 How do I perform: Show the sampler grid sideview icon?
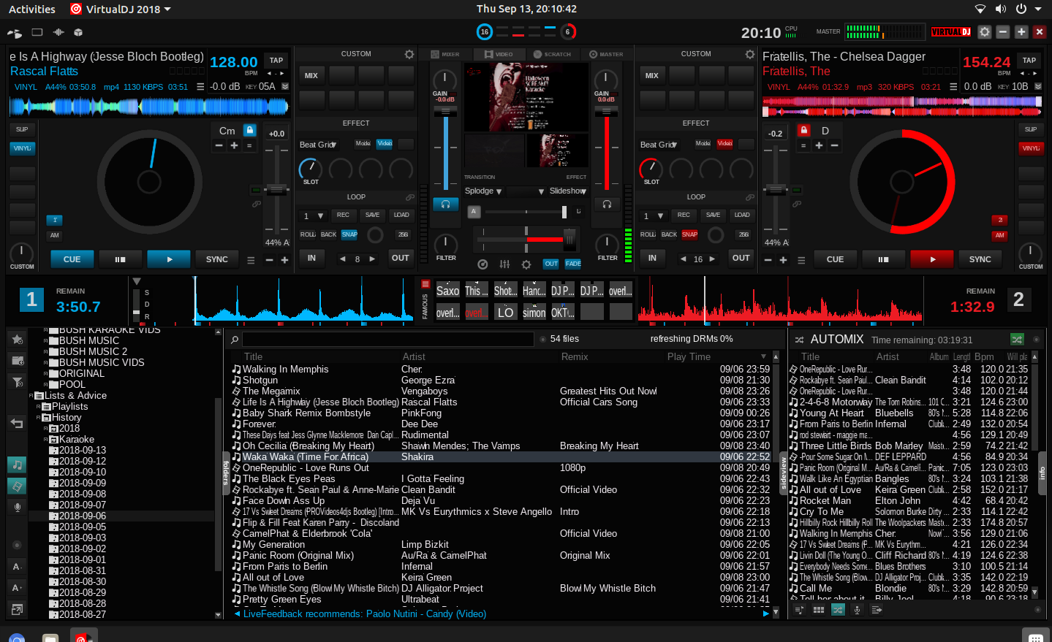819,609
